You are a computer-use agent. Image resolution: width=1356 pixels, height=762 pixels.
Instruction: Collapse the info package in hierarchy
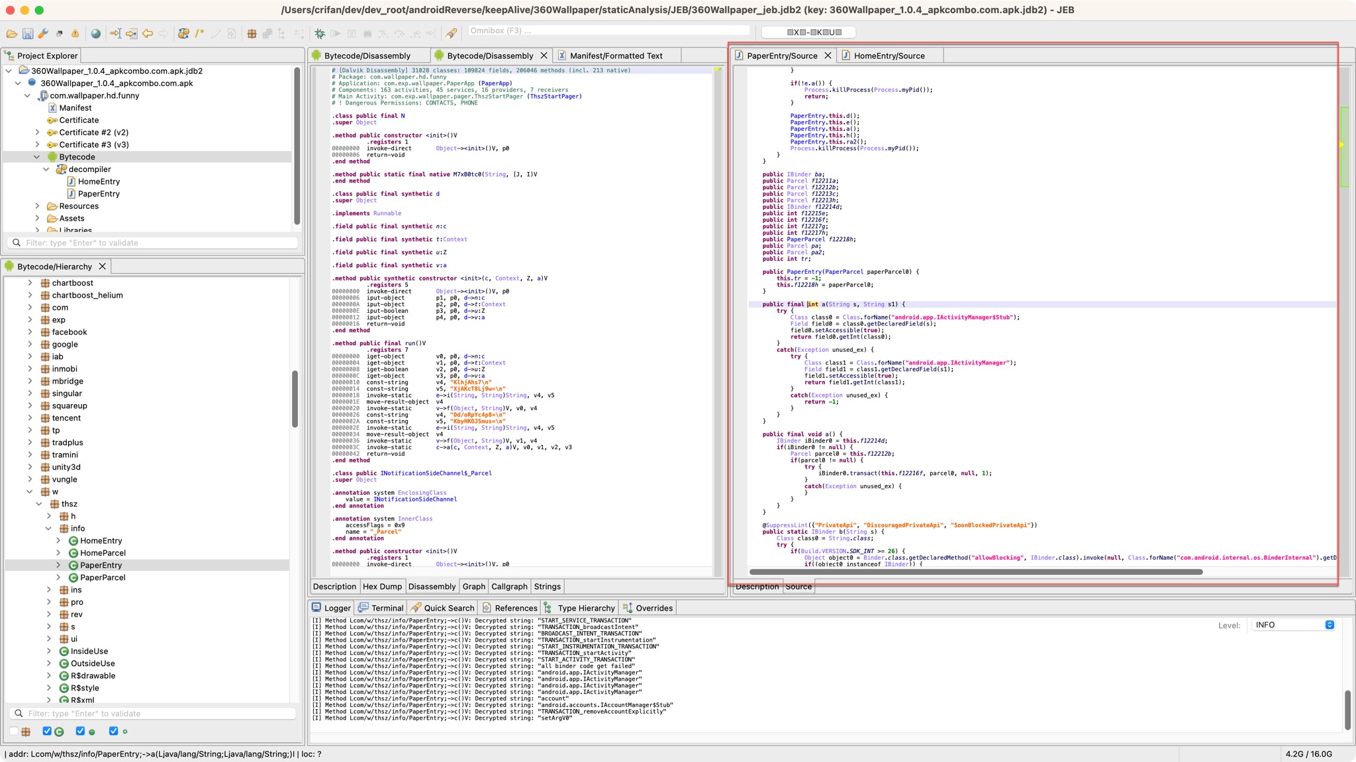48,529
